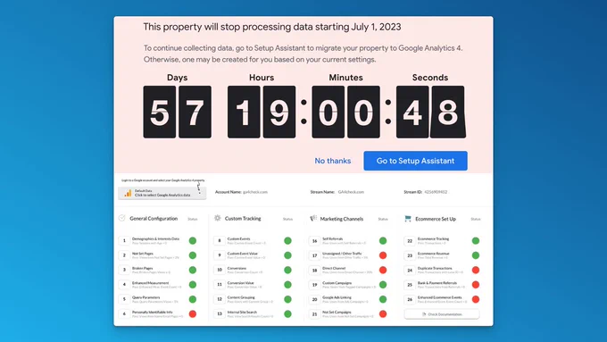Click the green status dot for Self Referrals
The width and height of the screenshot is (607, 342).
click(x=383, y=240)
